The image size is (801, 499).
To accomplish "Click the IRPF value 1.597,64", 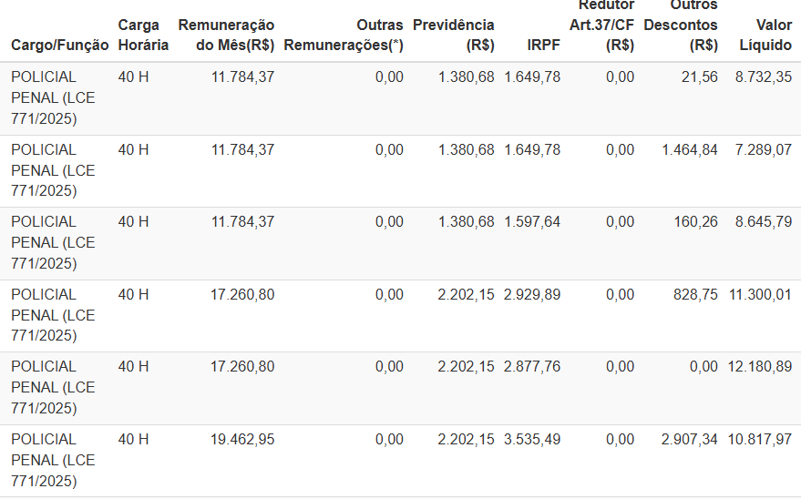I will pos(532,221).
